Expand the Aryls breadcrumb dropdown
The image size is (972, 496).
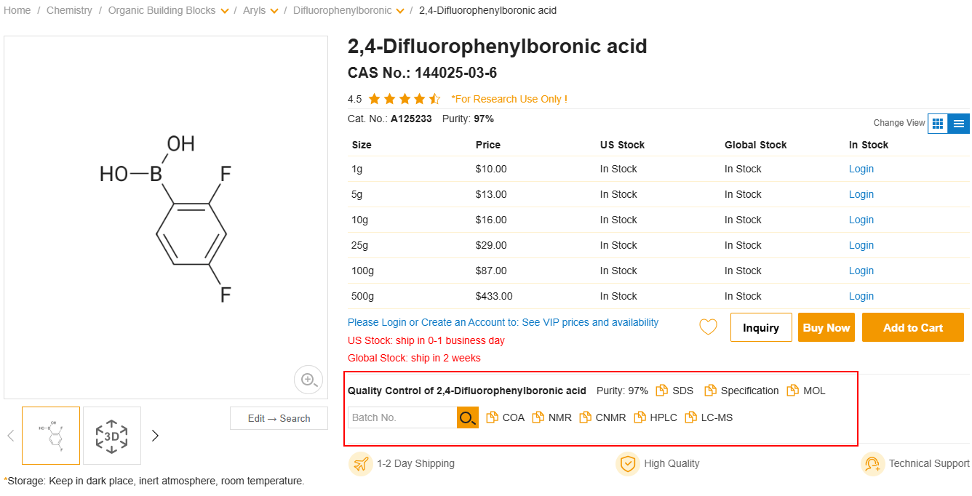(274, 11)
